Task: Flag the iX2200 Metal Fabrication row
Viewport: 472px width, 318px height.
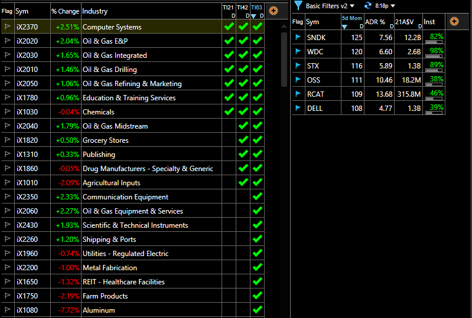Action: [8, 267]
